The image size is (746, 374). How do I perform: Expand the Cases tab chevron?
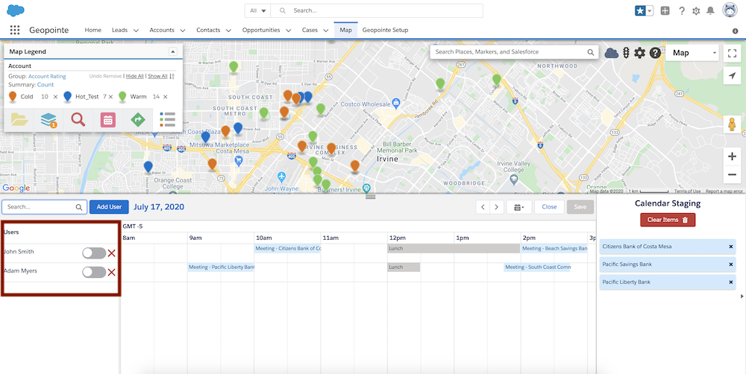326,31
